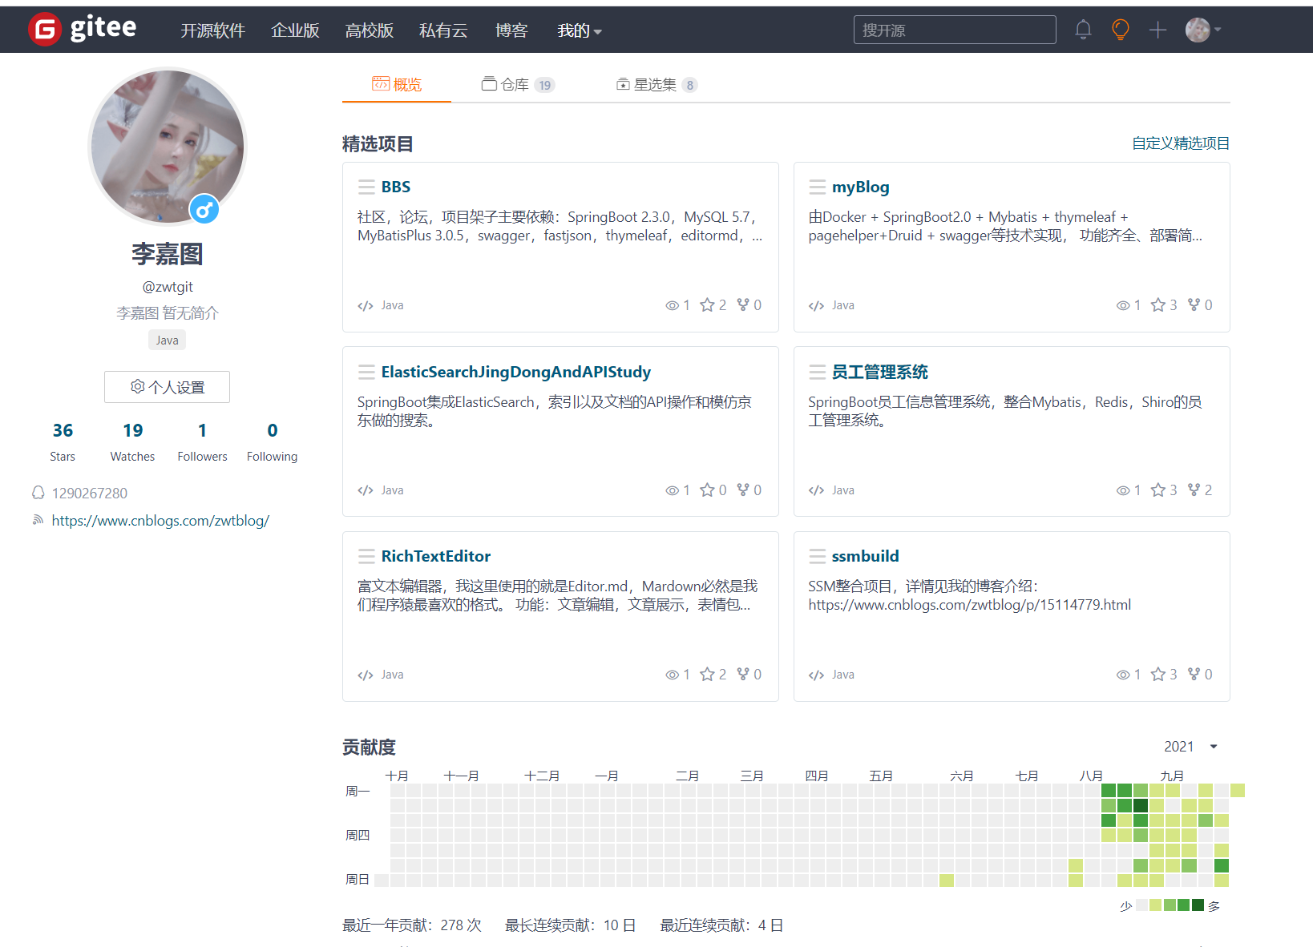Open the user avatar menu
Viewport: 1313px width, 947px height.
pos(1203,30)
